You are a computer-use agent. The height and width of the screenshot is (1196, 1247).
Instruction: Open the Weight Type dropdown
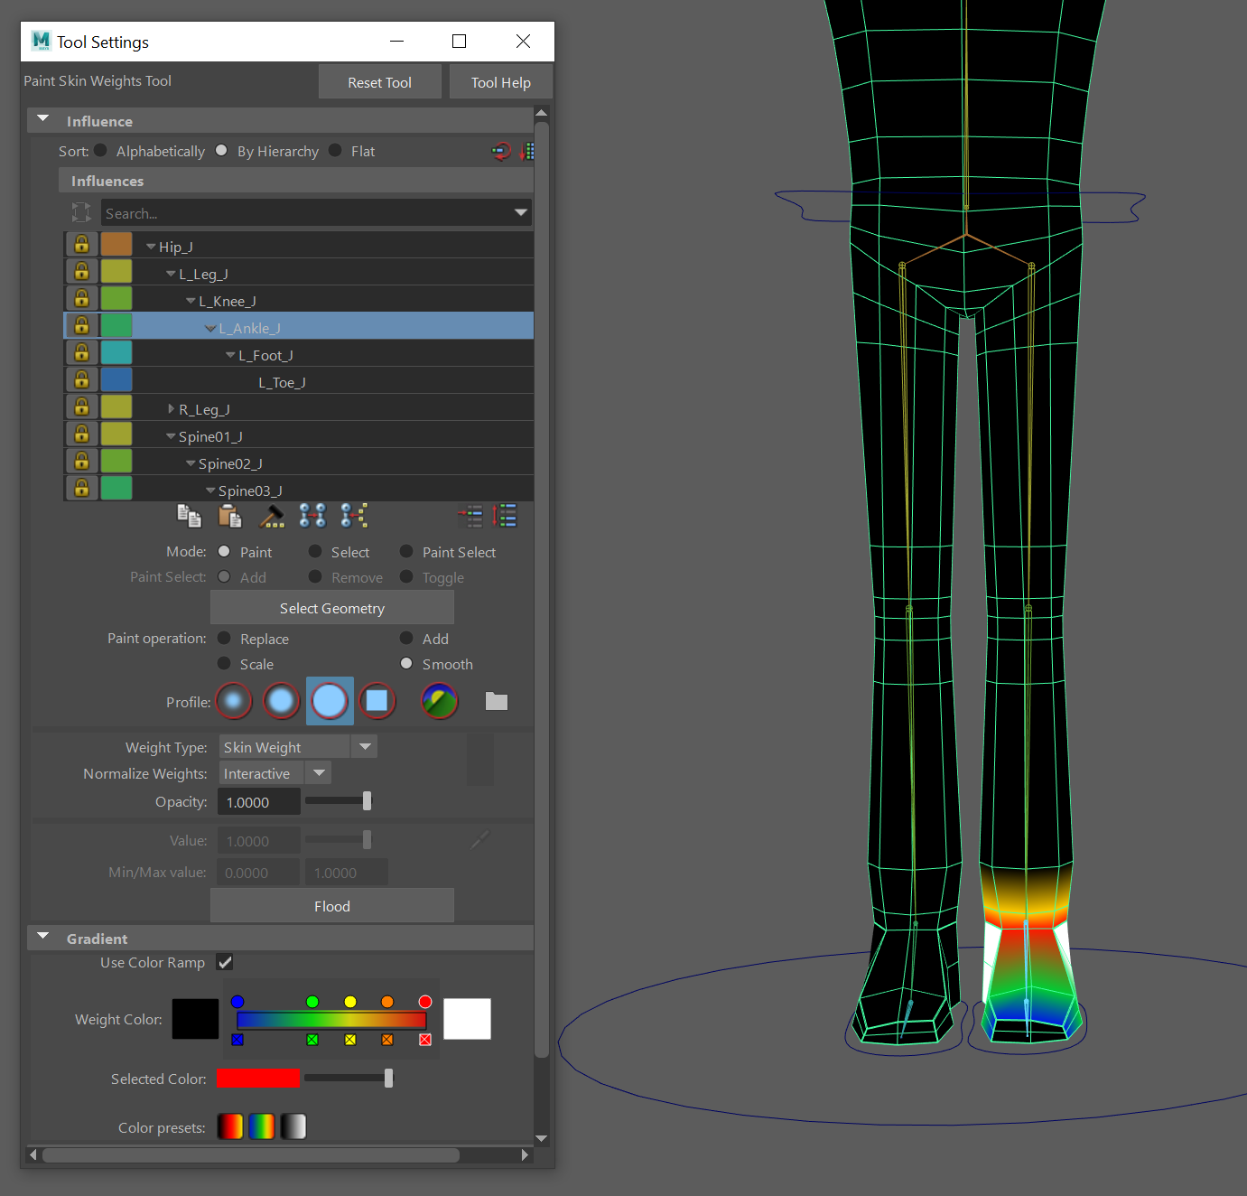point(364,747)
